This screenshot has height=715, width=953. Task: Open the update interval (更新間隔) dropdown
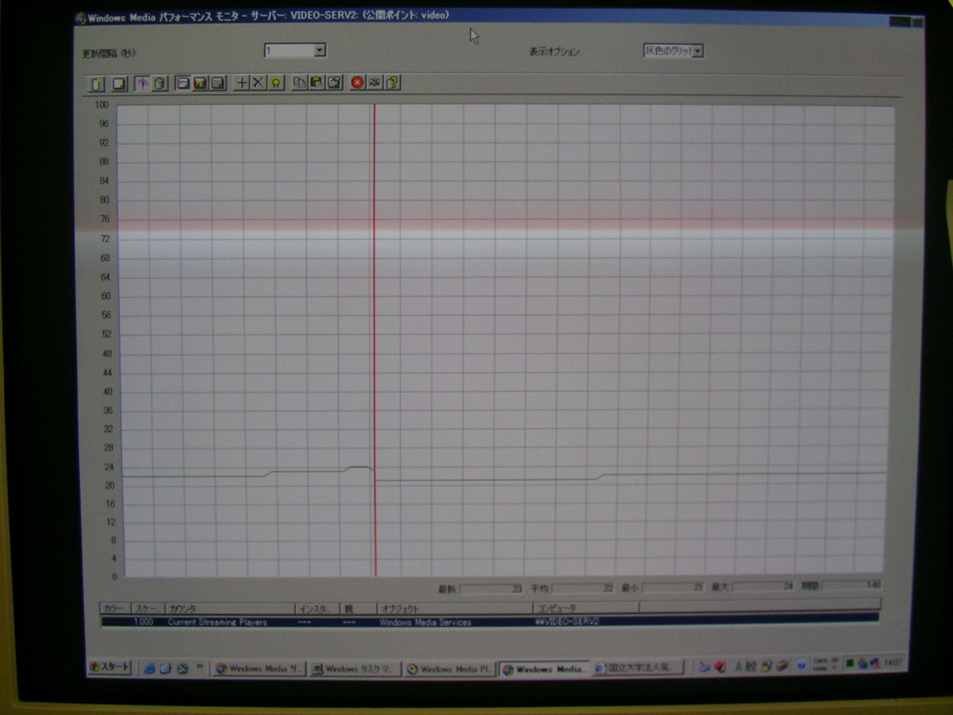pos(320,50)
